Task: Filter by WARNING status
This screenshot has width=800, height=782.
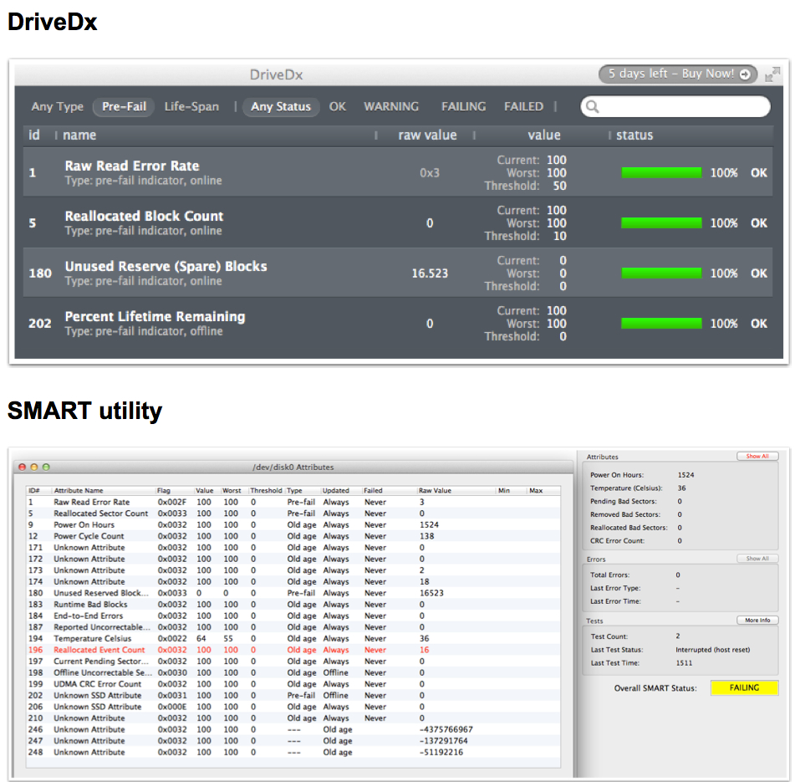Action: point(391,107)
